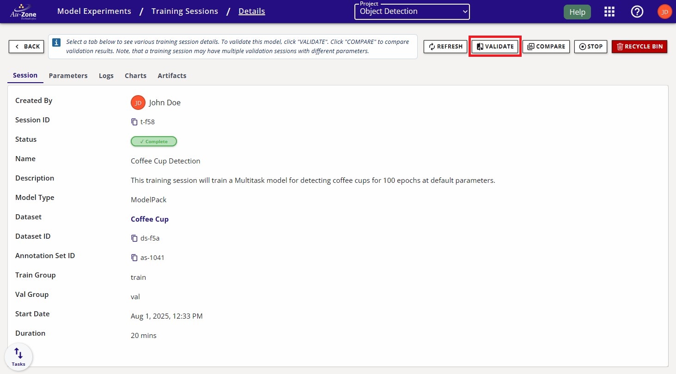Open the JD user avatar menu
676x374 pixels.
tap(664, 11)
